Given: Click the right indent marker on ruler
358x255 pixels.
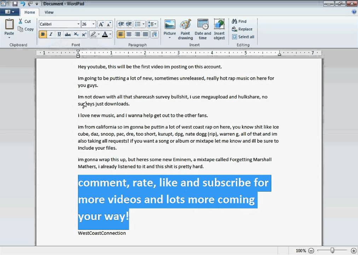Looking at the screenshot, I should (279, 54).
